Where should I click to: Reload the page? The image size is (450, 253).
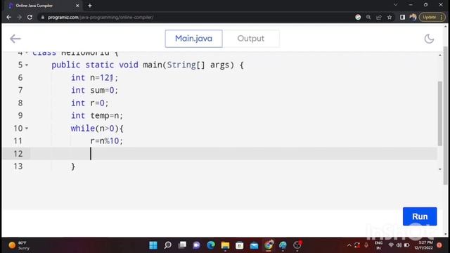tap(30, 17)
